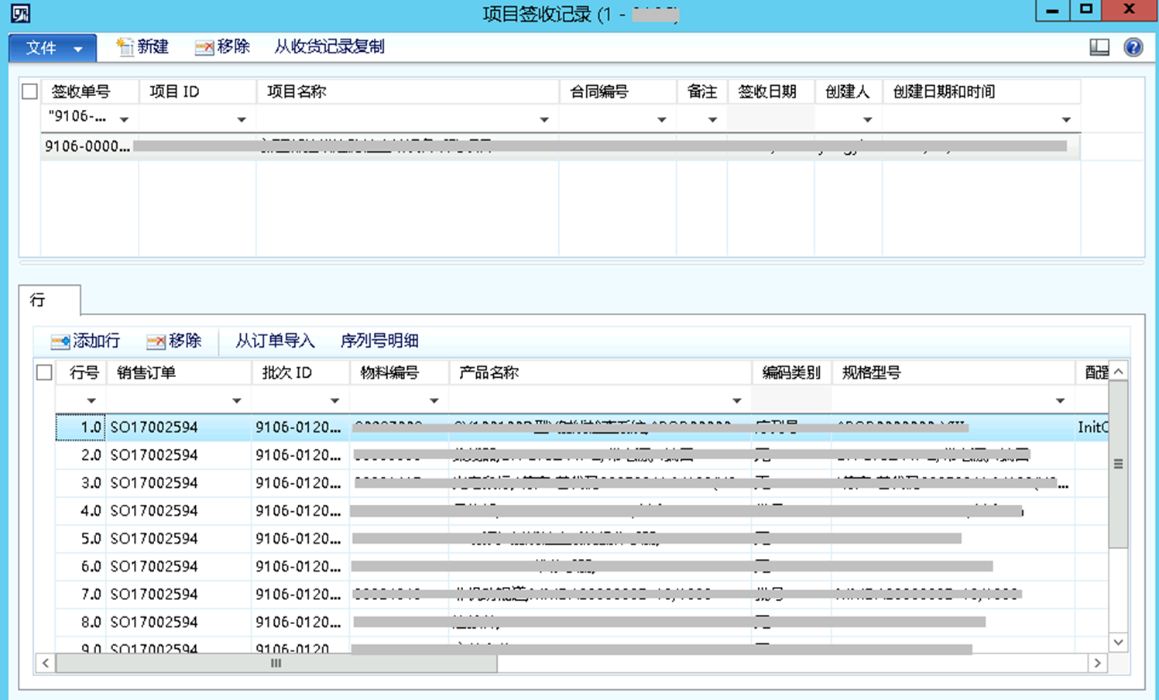
Task: Click 从收货记录复制 button
Action: pos(329,47)
